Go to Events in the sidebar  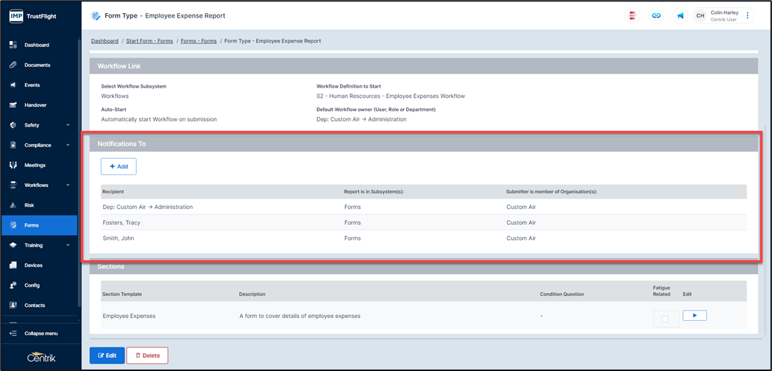[x=32, y=85]
